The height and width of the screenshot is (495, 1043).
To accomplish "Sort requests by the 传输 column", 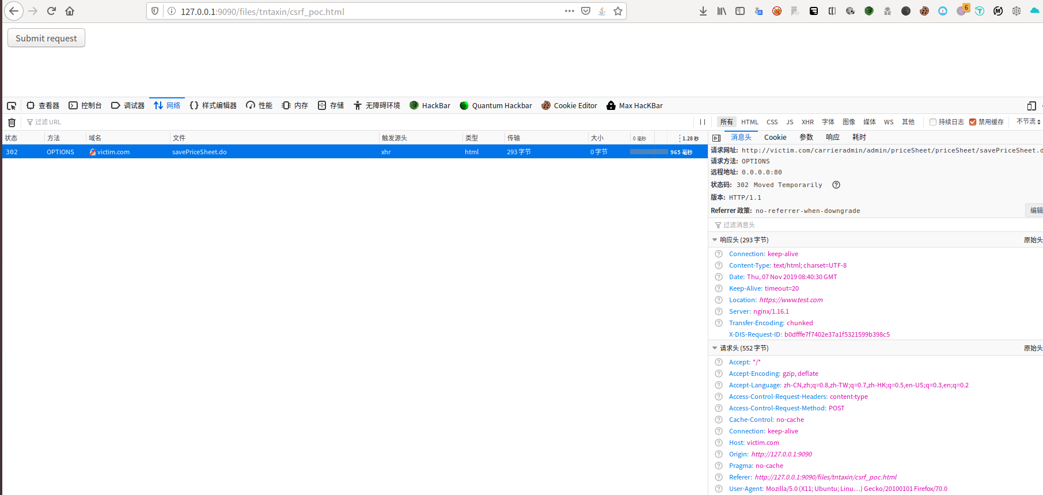I will 546,138.
